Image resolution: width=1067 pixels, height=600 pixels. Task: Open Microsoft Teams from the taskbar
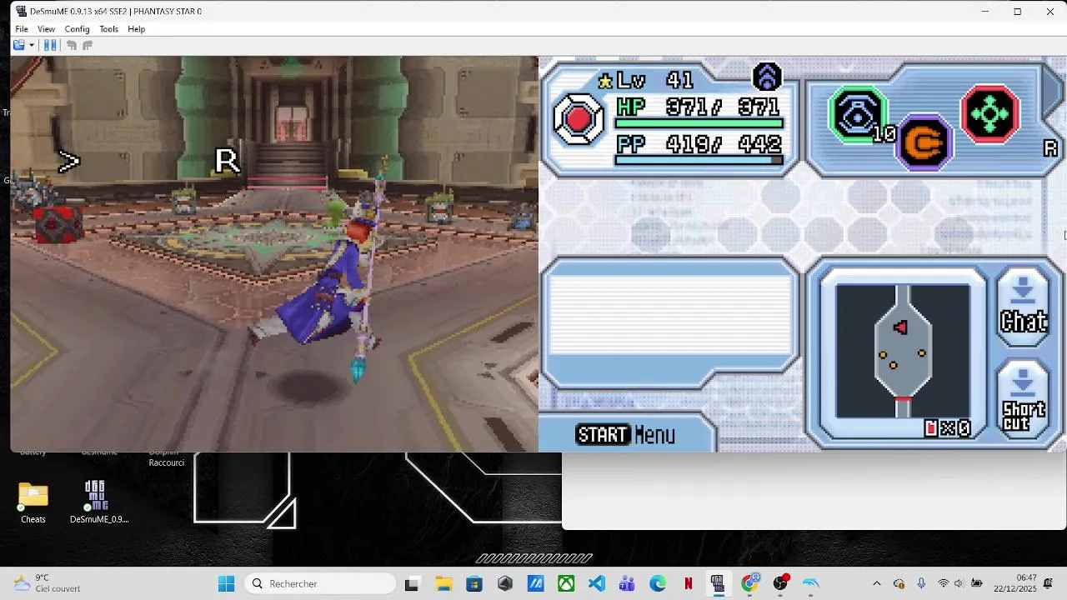tap(627, 583)
